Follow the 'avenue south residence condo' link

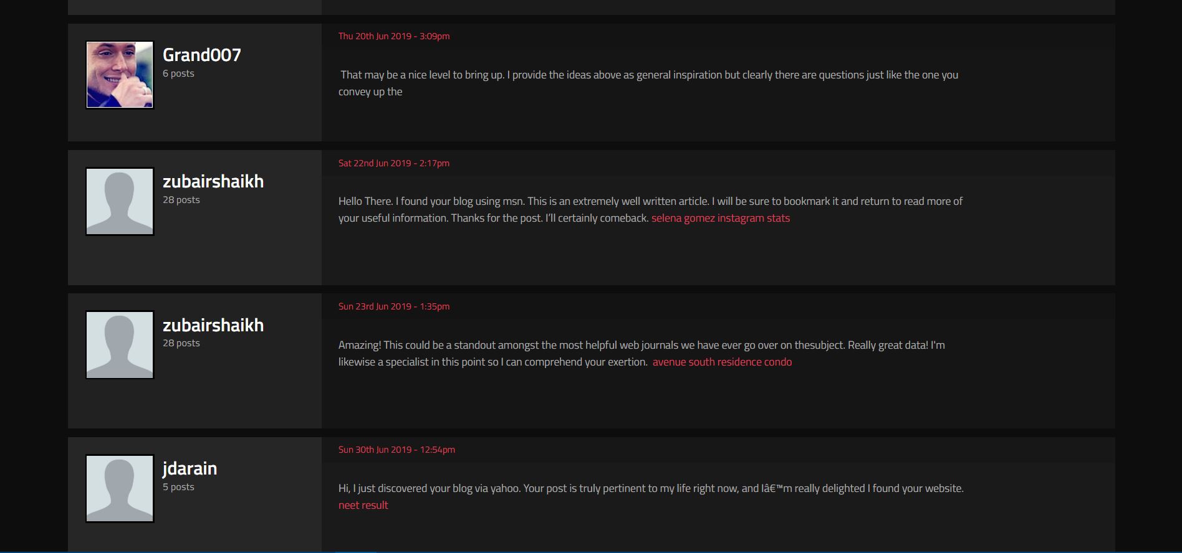point(722,362)
